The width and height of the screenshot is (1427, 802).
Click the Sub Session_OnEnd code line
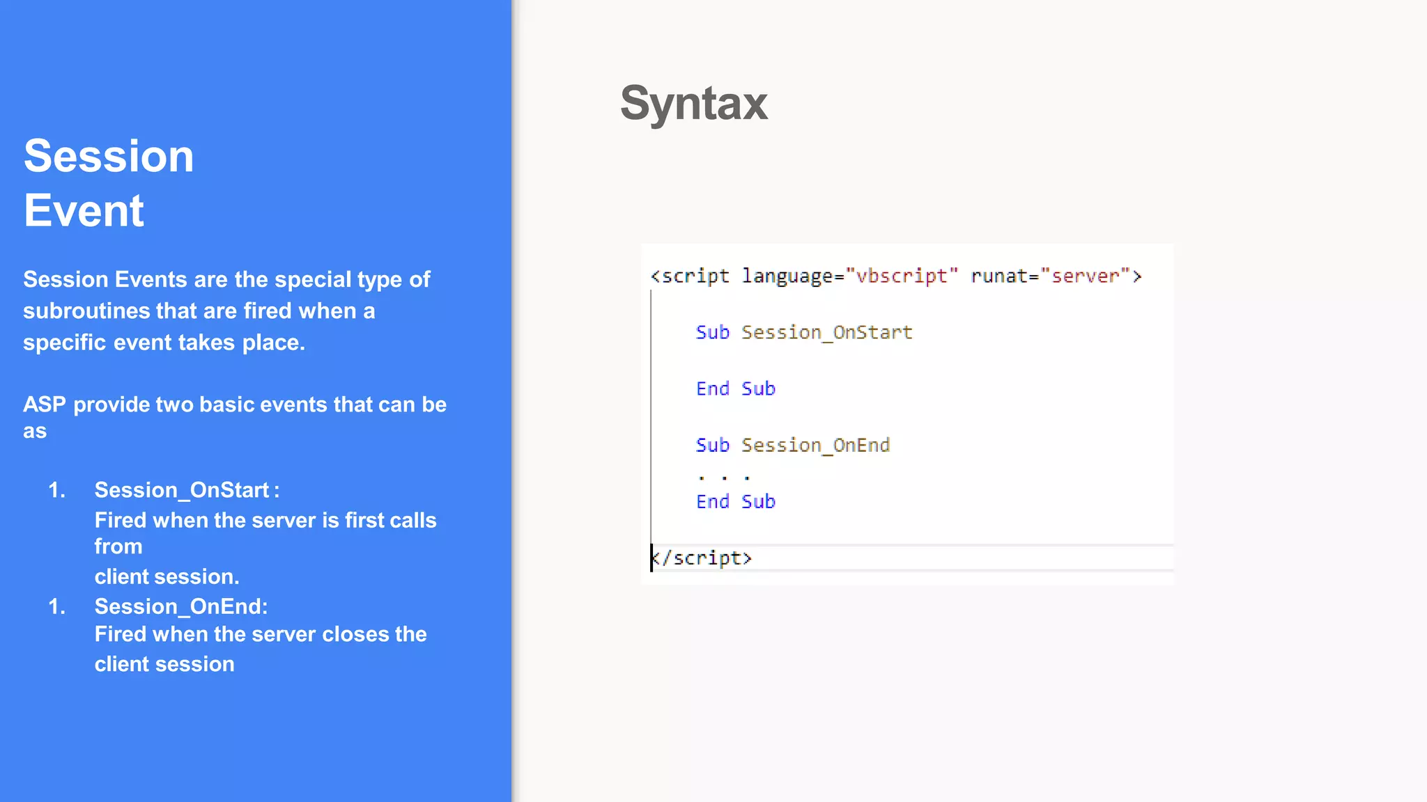point(792,446)
